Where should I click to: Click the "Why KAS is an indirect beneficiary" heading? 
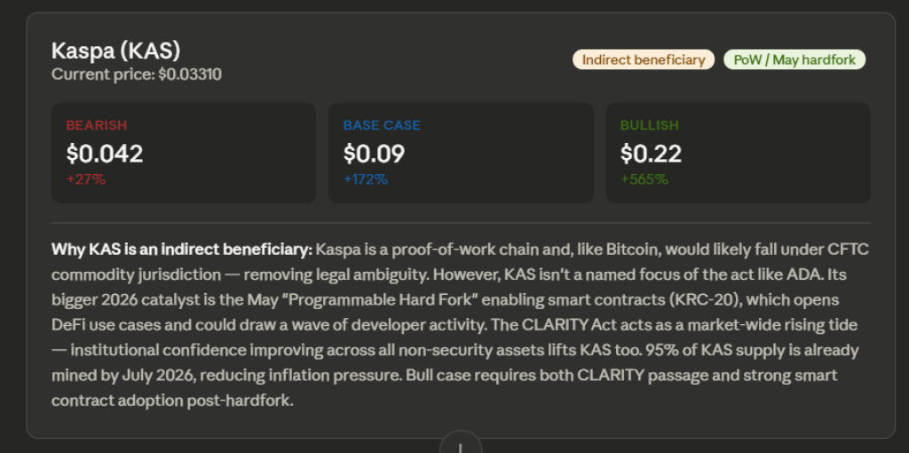pos(182,249)
